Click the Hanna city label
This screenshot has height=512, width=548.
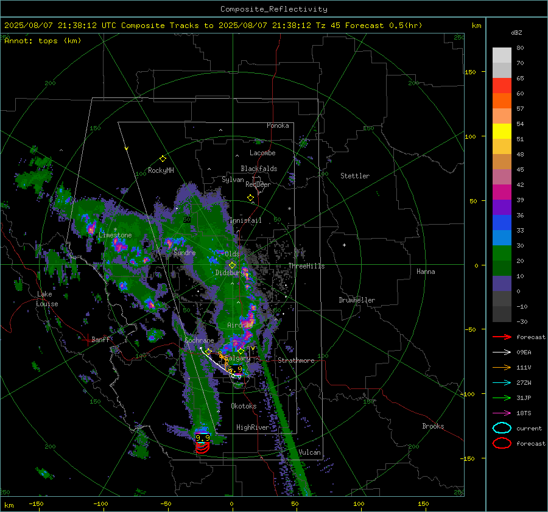(426, 272)
